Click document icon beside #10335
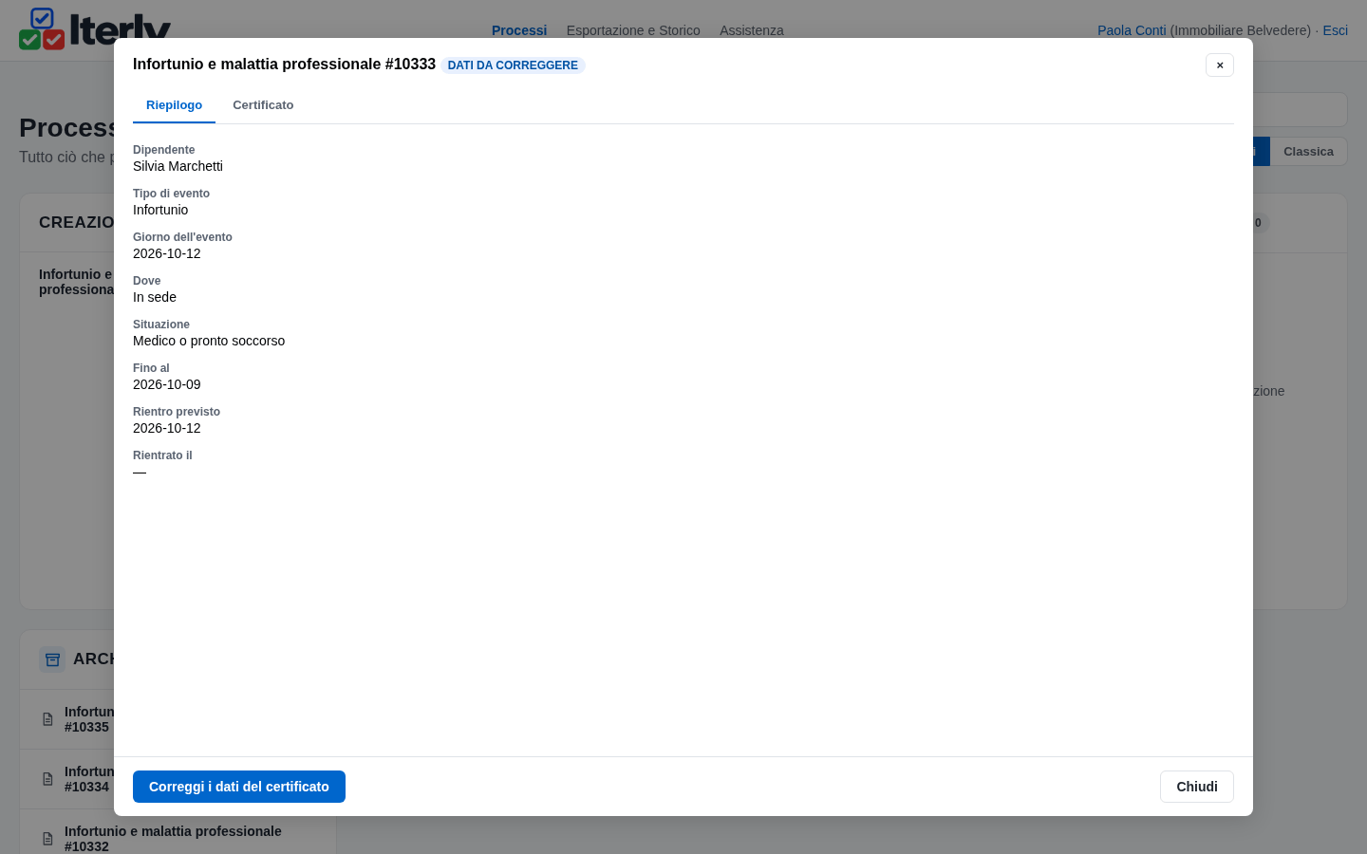 (47, 719)
